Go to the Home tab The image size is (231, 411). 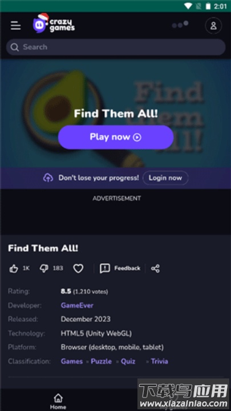tap(58, 401)
